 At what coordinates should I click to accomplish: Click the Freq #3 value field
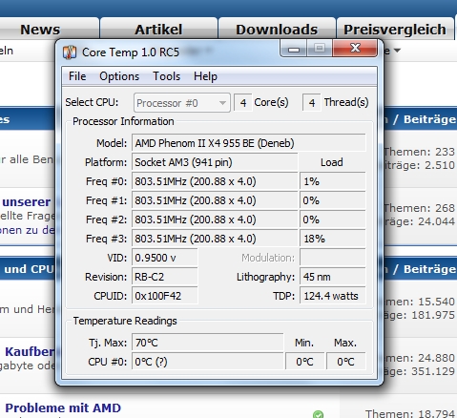pyautogui.click(x=215, y=239)
